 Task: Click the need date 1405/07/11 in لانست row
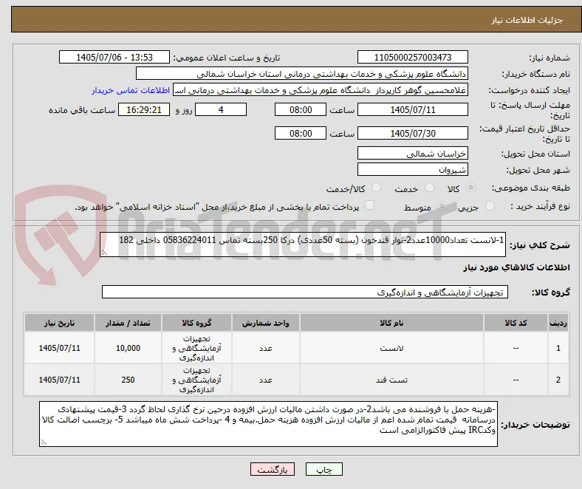point(59,348)
